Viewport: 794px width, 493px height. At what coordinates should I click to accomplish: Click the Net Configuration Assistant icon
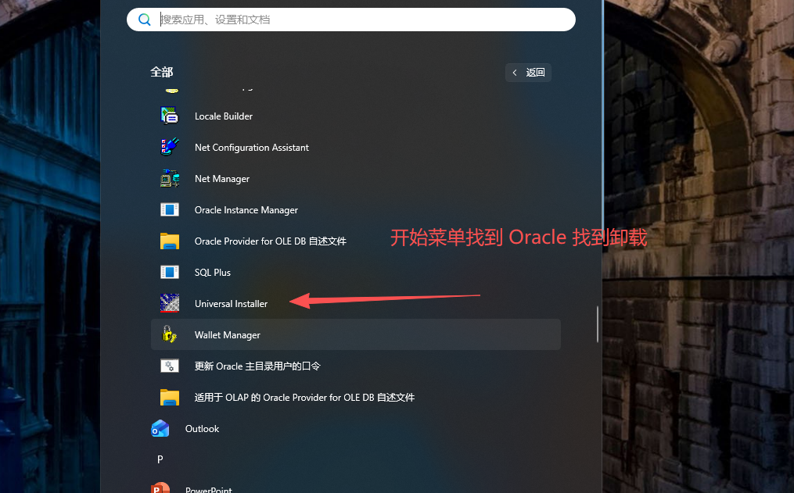[x=170, y=147]
